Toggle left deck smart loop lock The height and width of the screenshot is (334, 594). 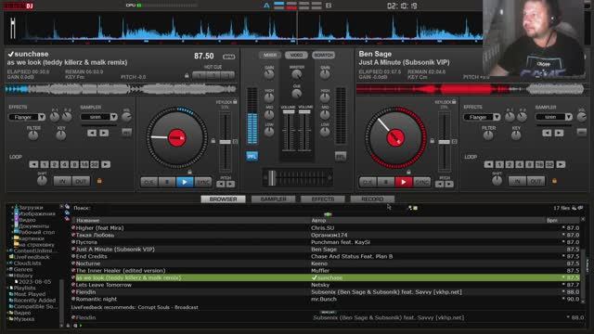coord(99,181)
